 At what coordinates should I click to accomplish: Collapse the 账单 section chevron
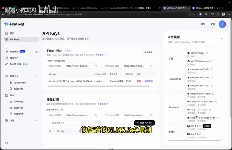[36, 95]
